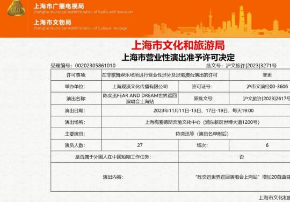
Task: Select the 上海市营业性演出准予许可决定 title
Action: click(x=178, y=58)
